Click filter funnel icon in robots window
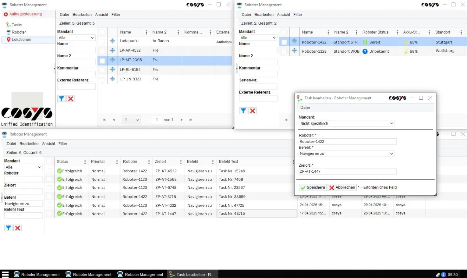 (243, 111)
